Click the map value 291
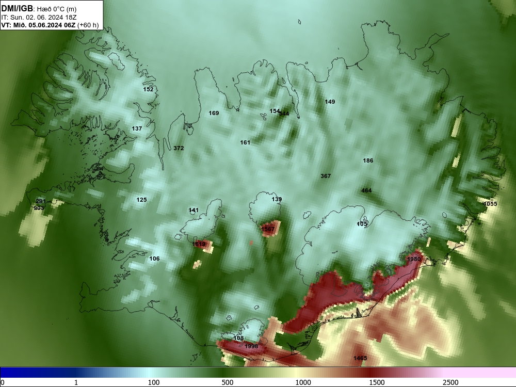516x387 pixels. (41, 201)
